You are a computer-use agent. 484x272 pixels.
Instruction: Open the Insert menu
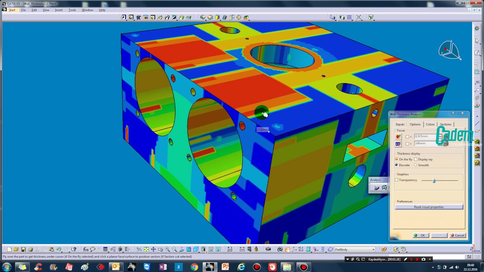[59, 10]
